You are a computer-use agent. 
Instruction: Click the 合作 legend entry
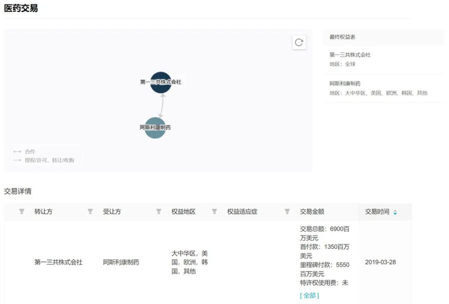30,152
